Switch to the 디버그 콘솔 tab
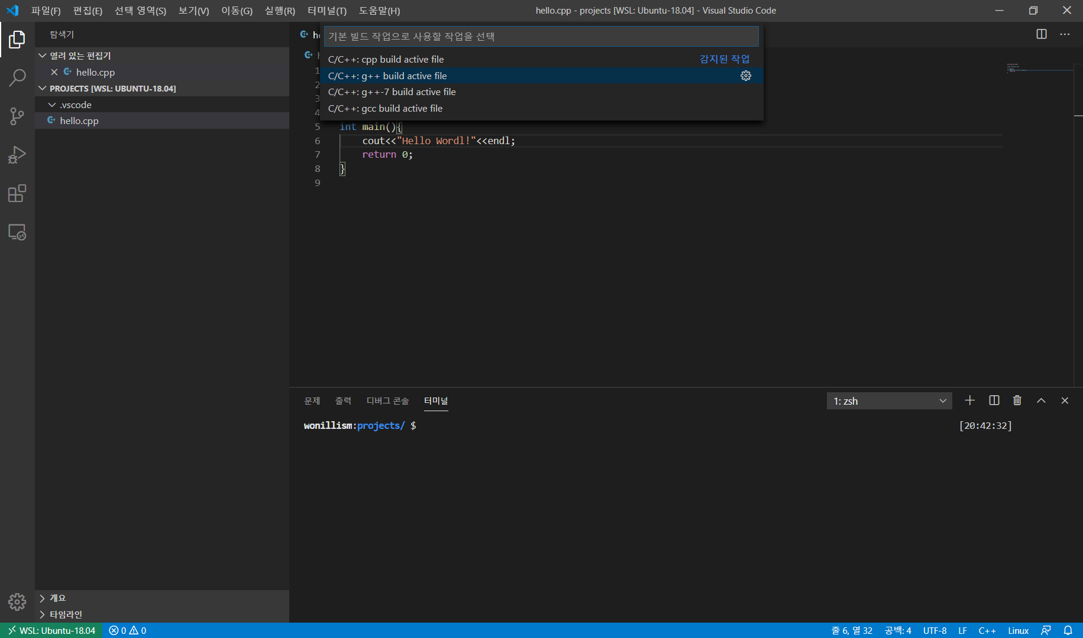Image resolution: width=1083 pixels, height=638 pixels. coord(387,401)
